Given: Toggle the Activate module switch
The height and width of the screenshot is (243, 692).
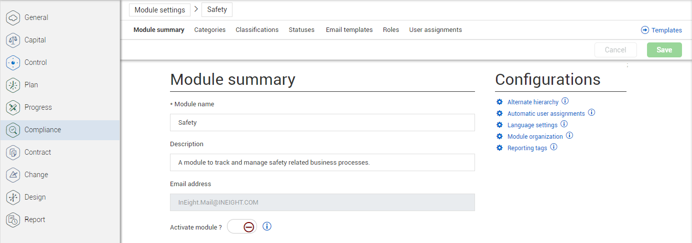Looking at the screenshot, I should [242, 227].
